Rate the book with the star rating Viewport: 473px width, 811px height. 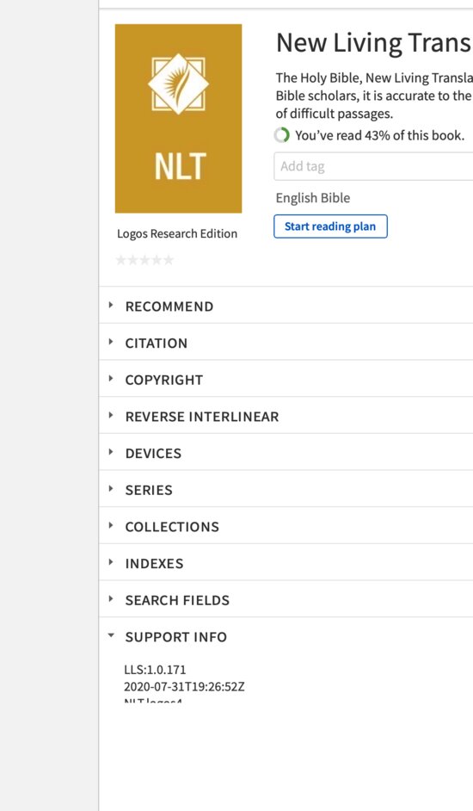tap(144, 260)
